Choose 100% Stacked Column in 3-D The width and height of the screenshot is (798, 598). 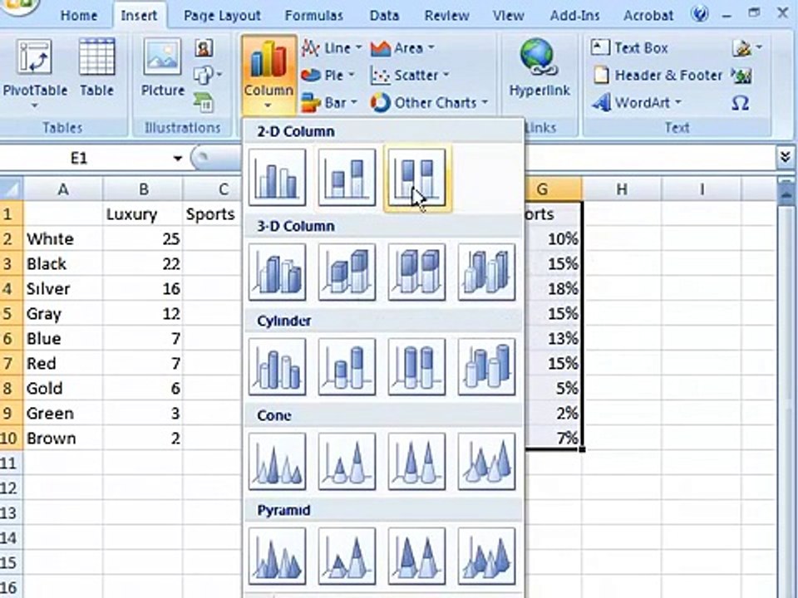(416, 272)
